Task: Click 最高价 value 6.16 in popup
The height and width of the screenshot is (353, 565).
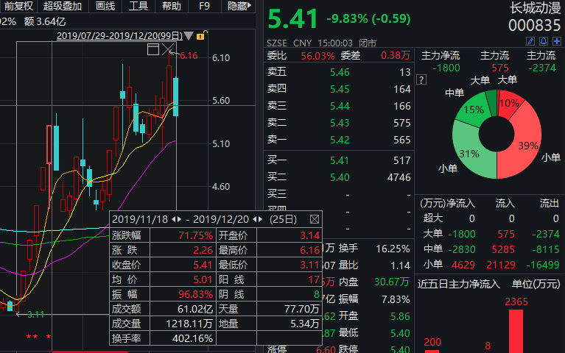Action: 310,250
